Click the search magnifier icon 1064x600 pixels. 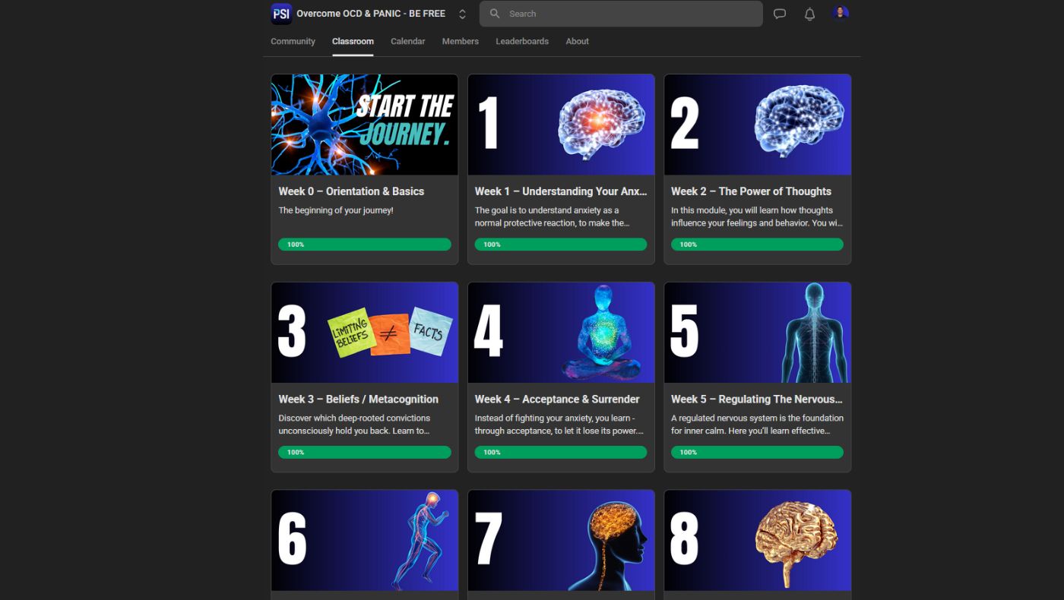(x=495, y=14)
